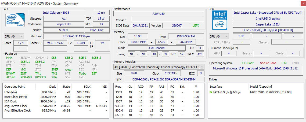Click the Intel Celeron N5095 name field

[x=56, y=13]
